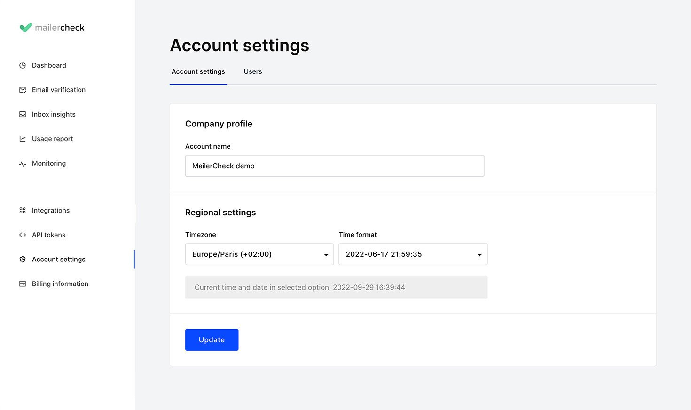The image size is (691, 410).
Task: Go to Email verification page
Action: tap(59, 90)
